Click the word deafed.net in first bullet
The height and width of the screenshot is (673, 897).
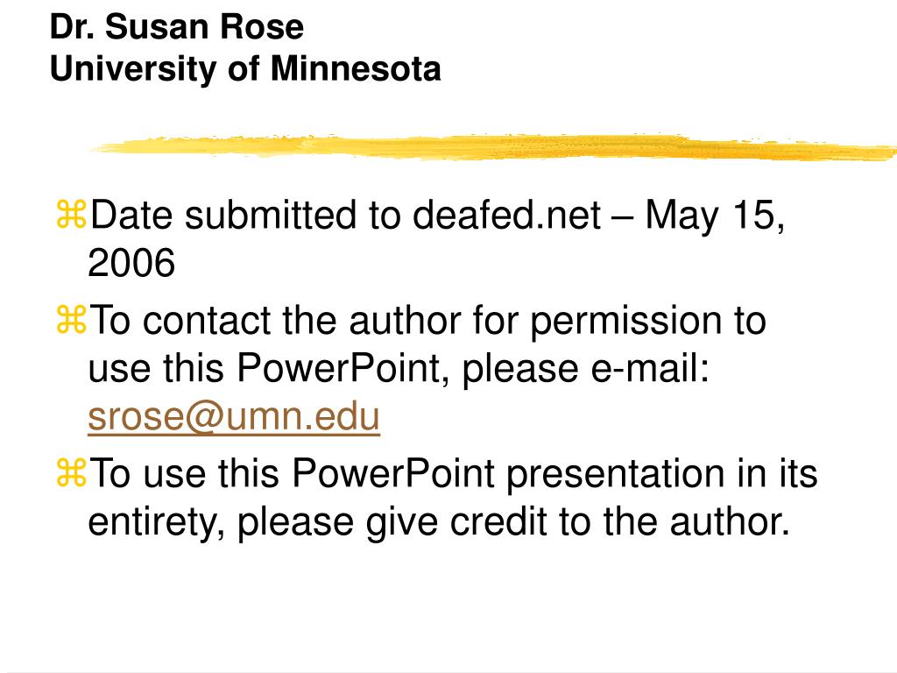tap(506, 216)
